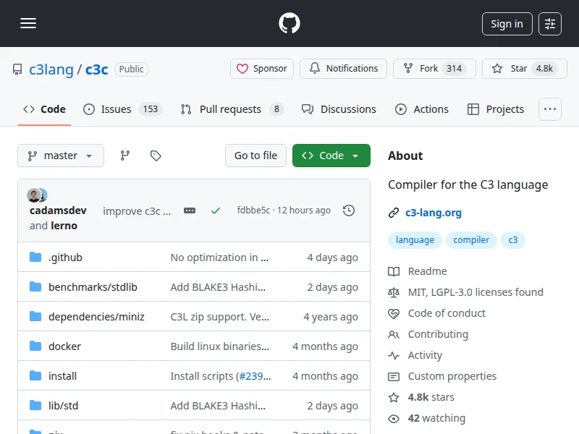Click the GitHub logo icon
This screenshot has width=579, height=434.
click(x=289, y=23)
